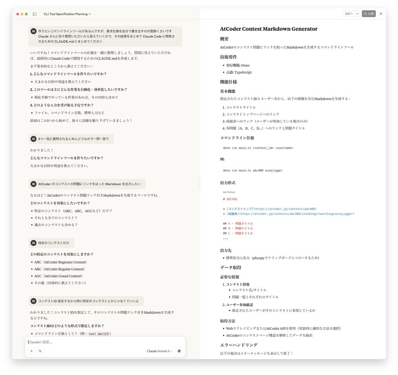
Task: Click the ## A - 問題タイトル code line
Action: [238, 224]
